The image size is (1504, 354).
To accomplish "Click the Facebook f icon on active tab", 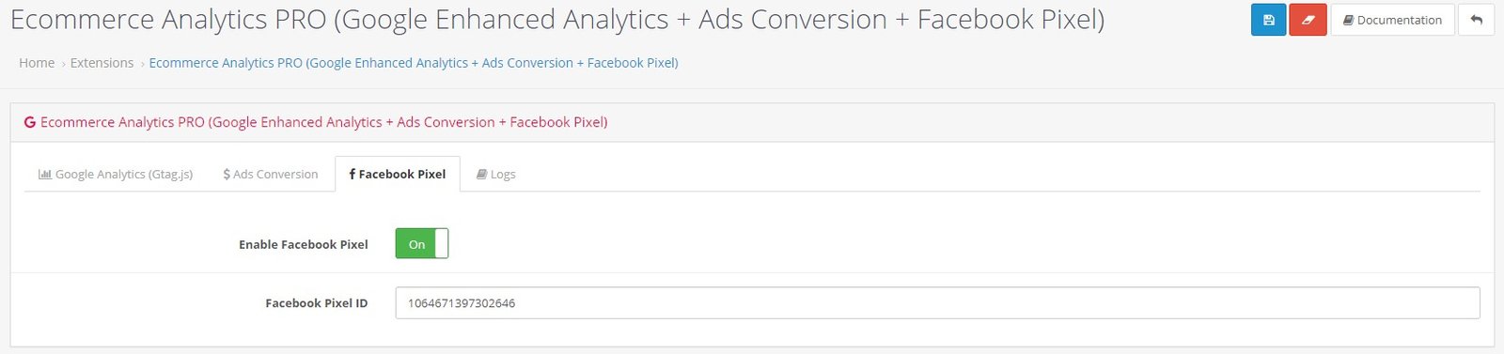I will [x=352, y=174].
